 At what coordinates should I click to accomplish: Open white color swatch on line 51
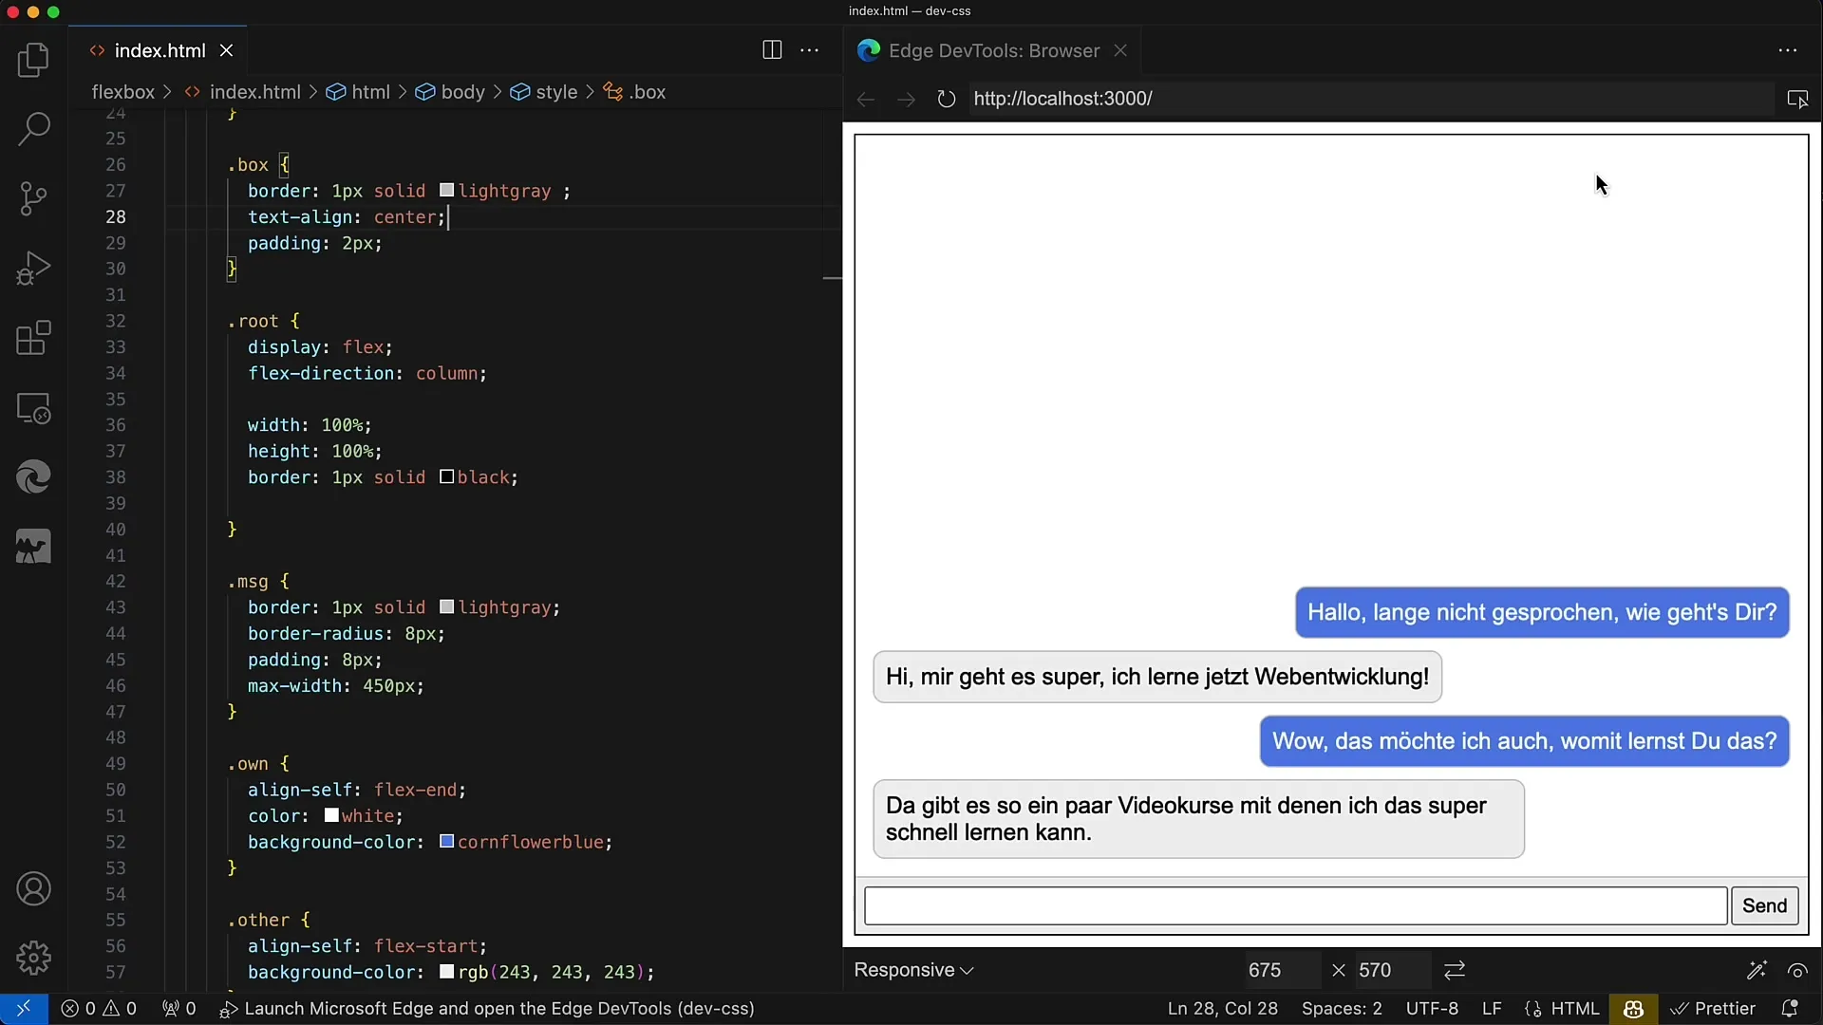331,815
